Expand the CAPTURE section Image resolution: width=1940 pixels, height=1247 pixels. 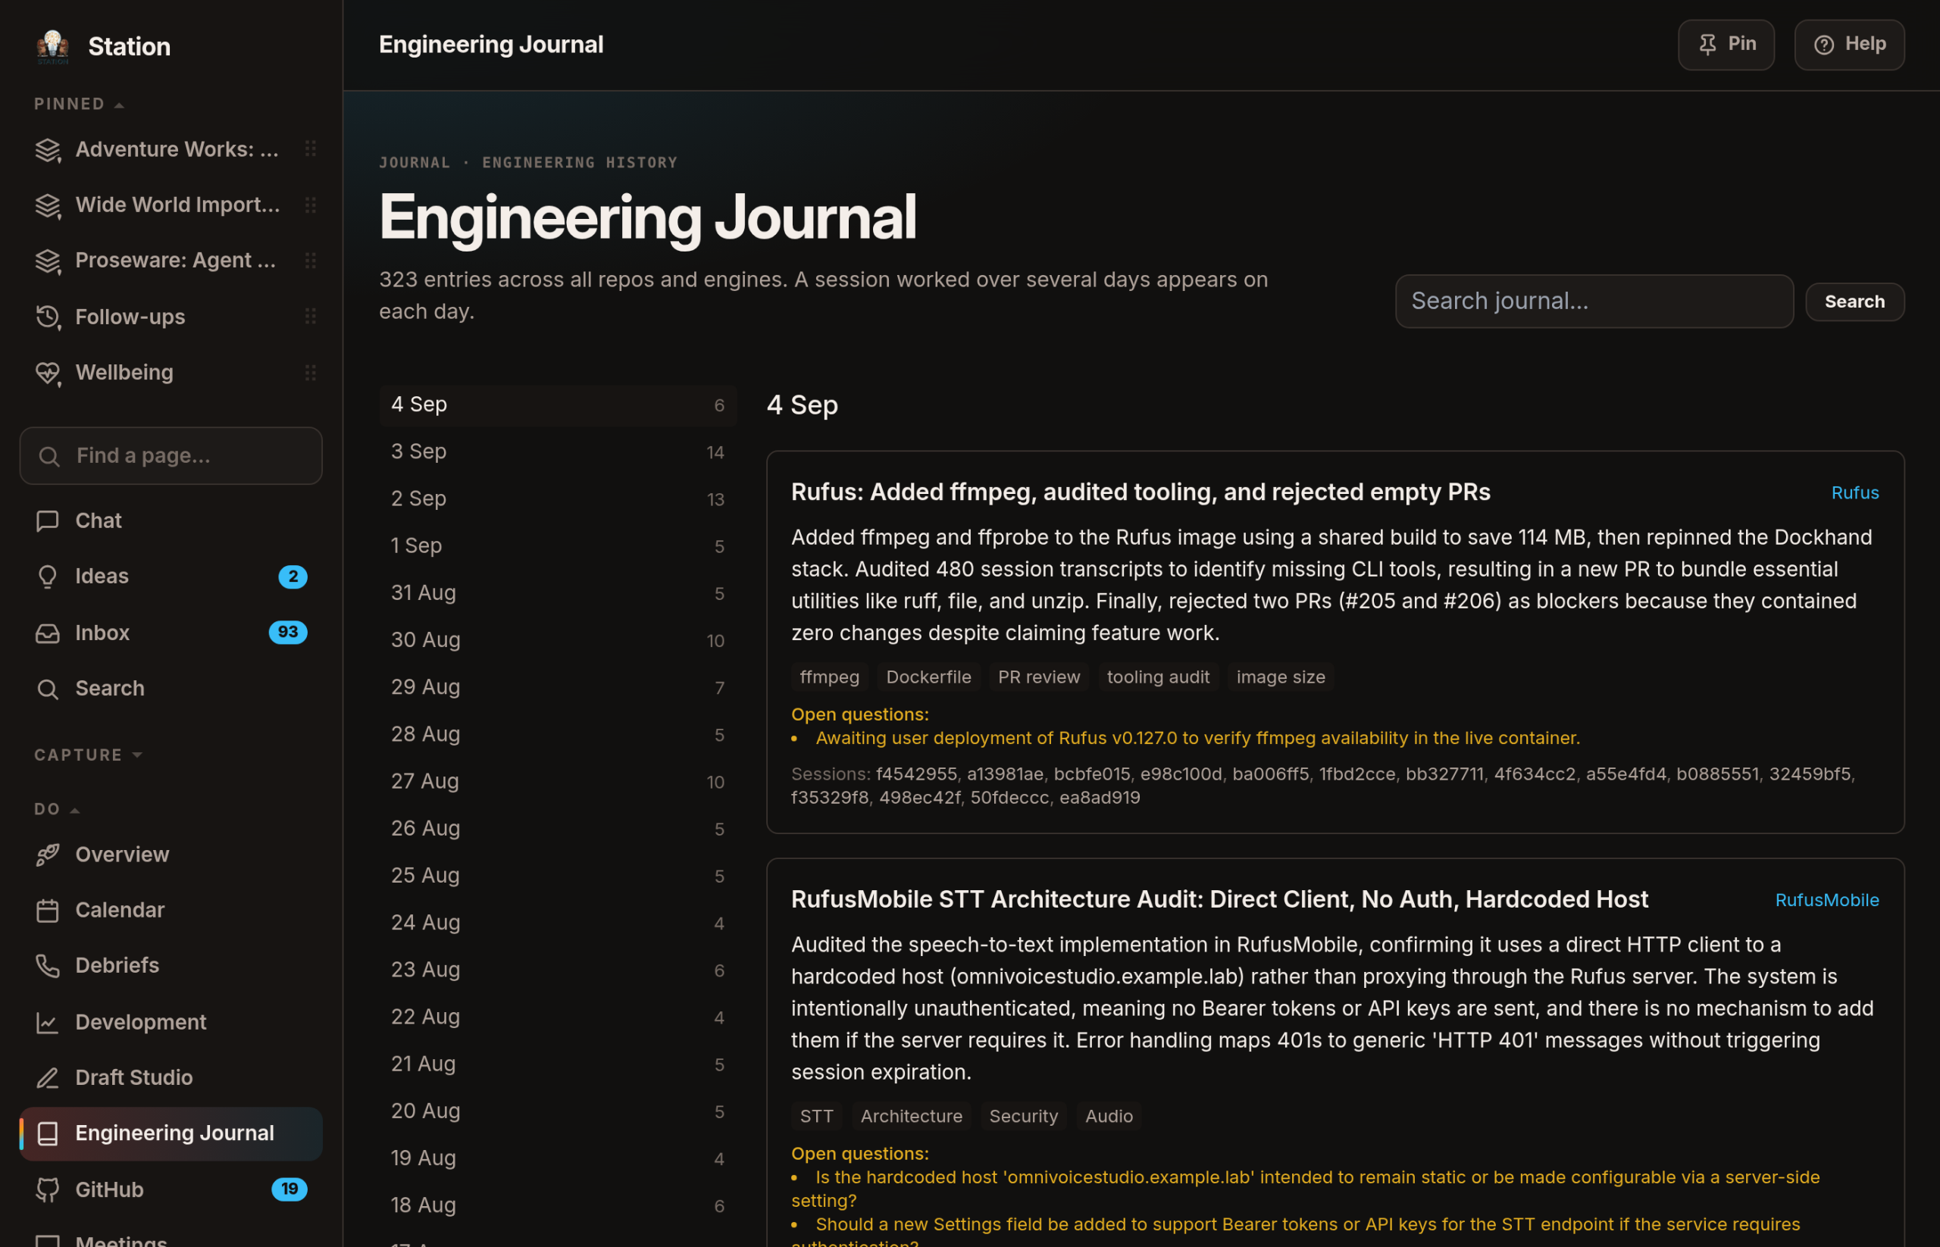(x=87, y=755)
